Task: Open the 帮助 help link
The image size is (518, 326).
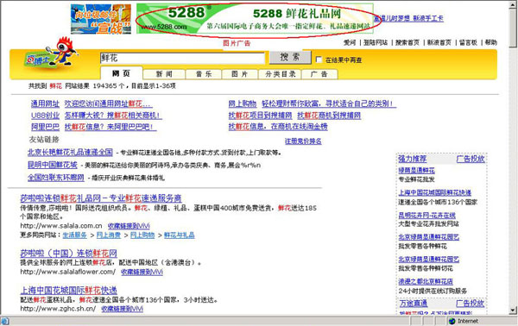Action: (491, 42)
